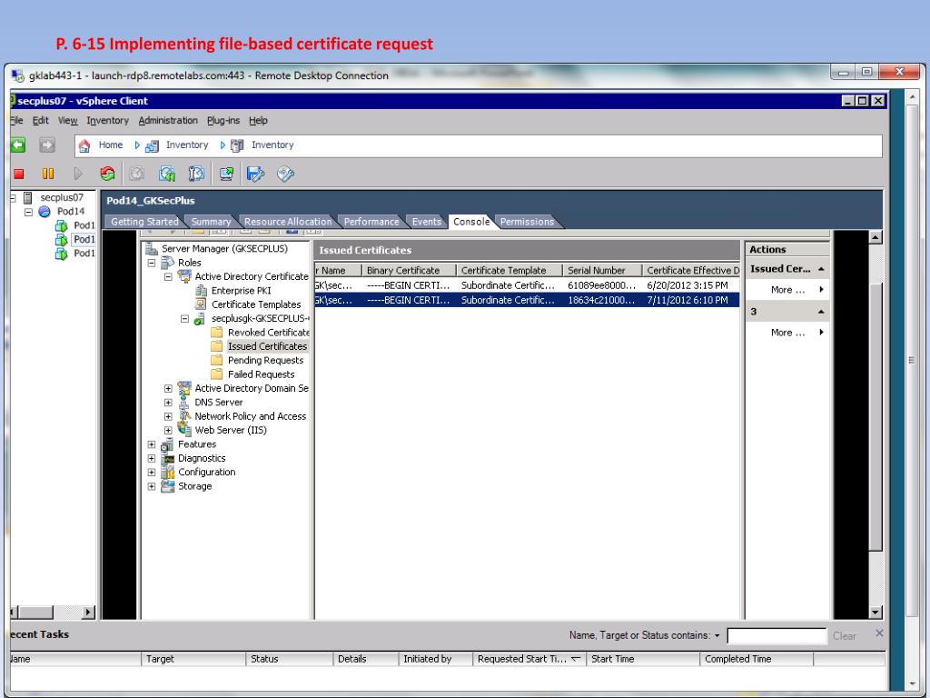Click the grayed-out take snapshot clock icon
Image resolution: width=930 pixels, height=698 pixels.
tap(137, 174)
